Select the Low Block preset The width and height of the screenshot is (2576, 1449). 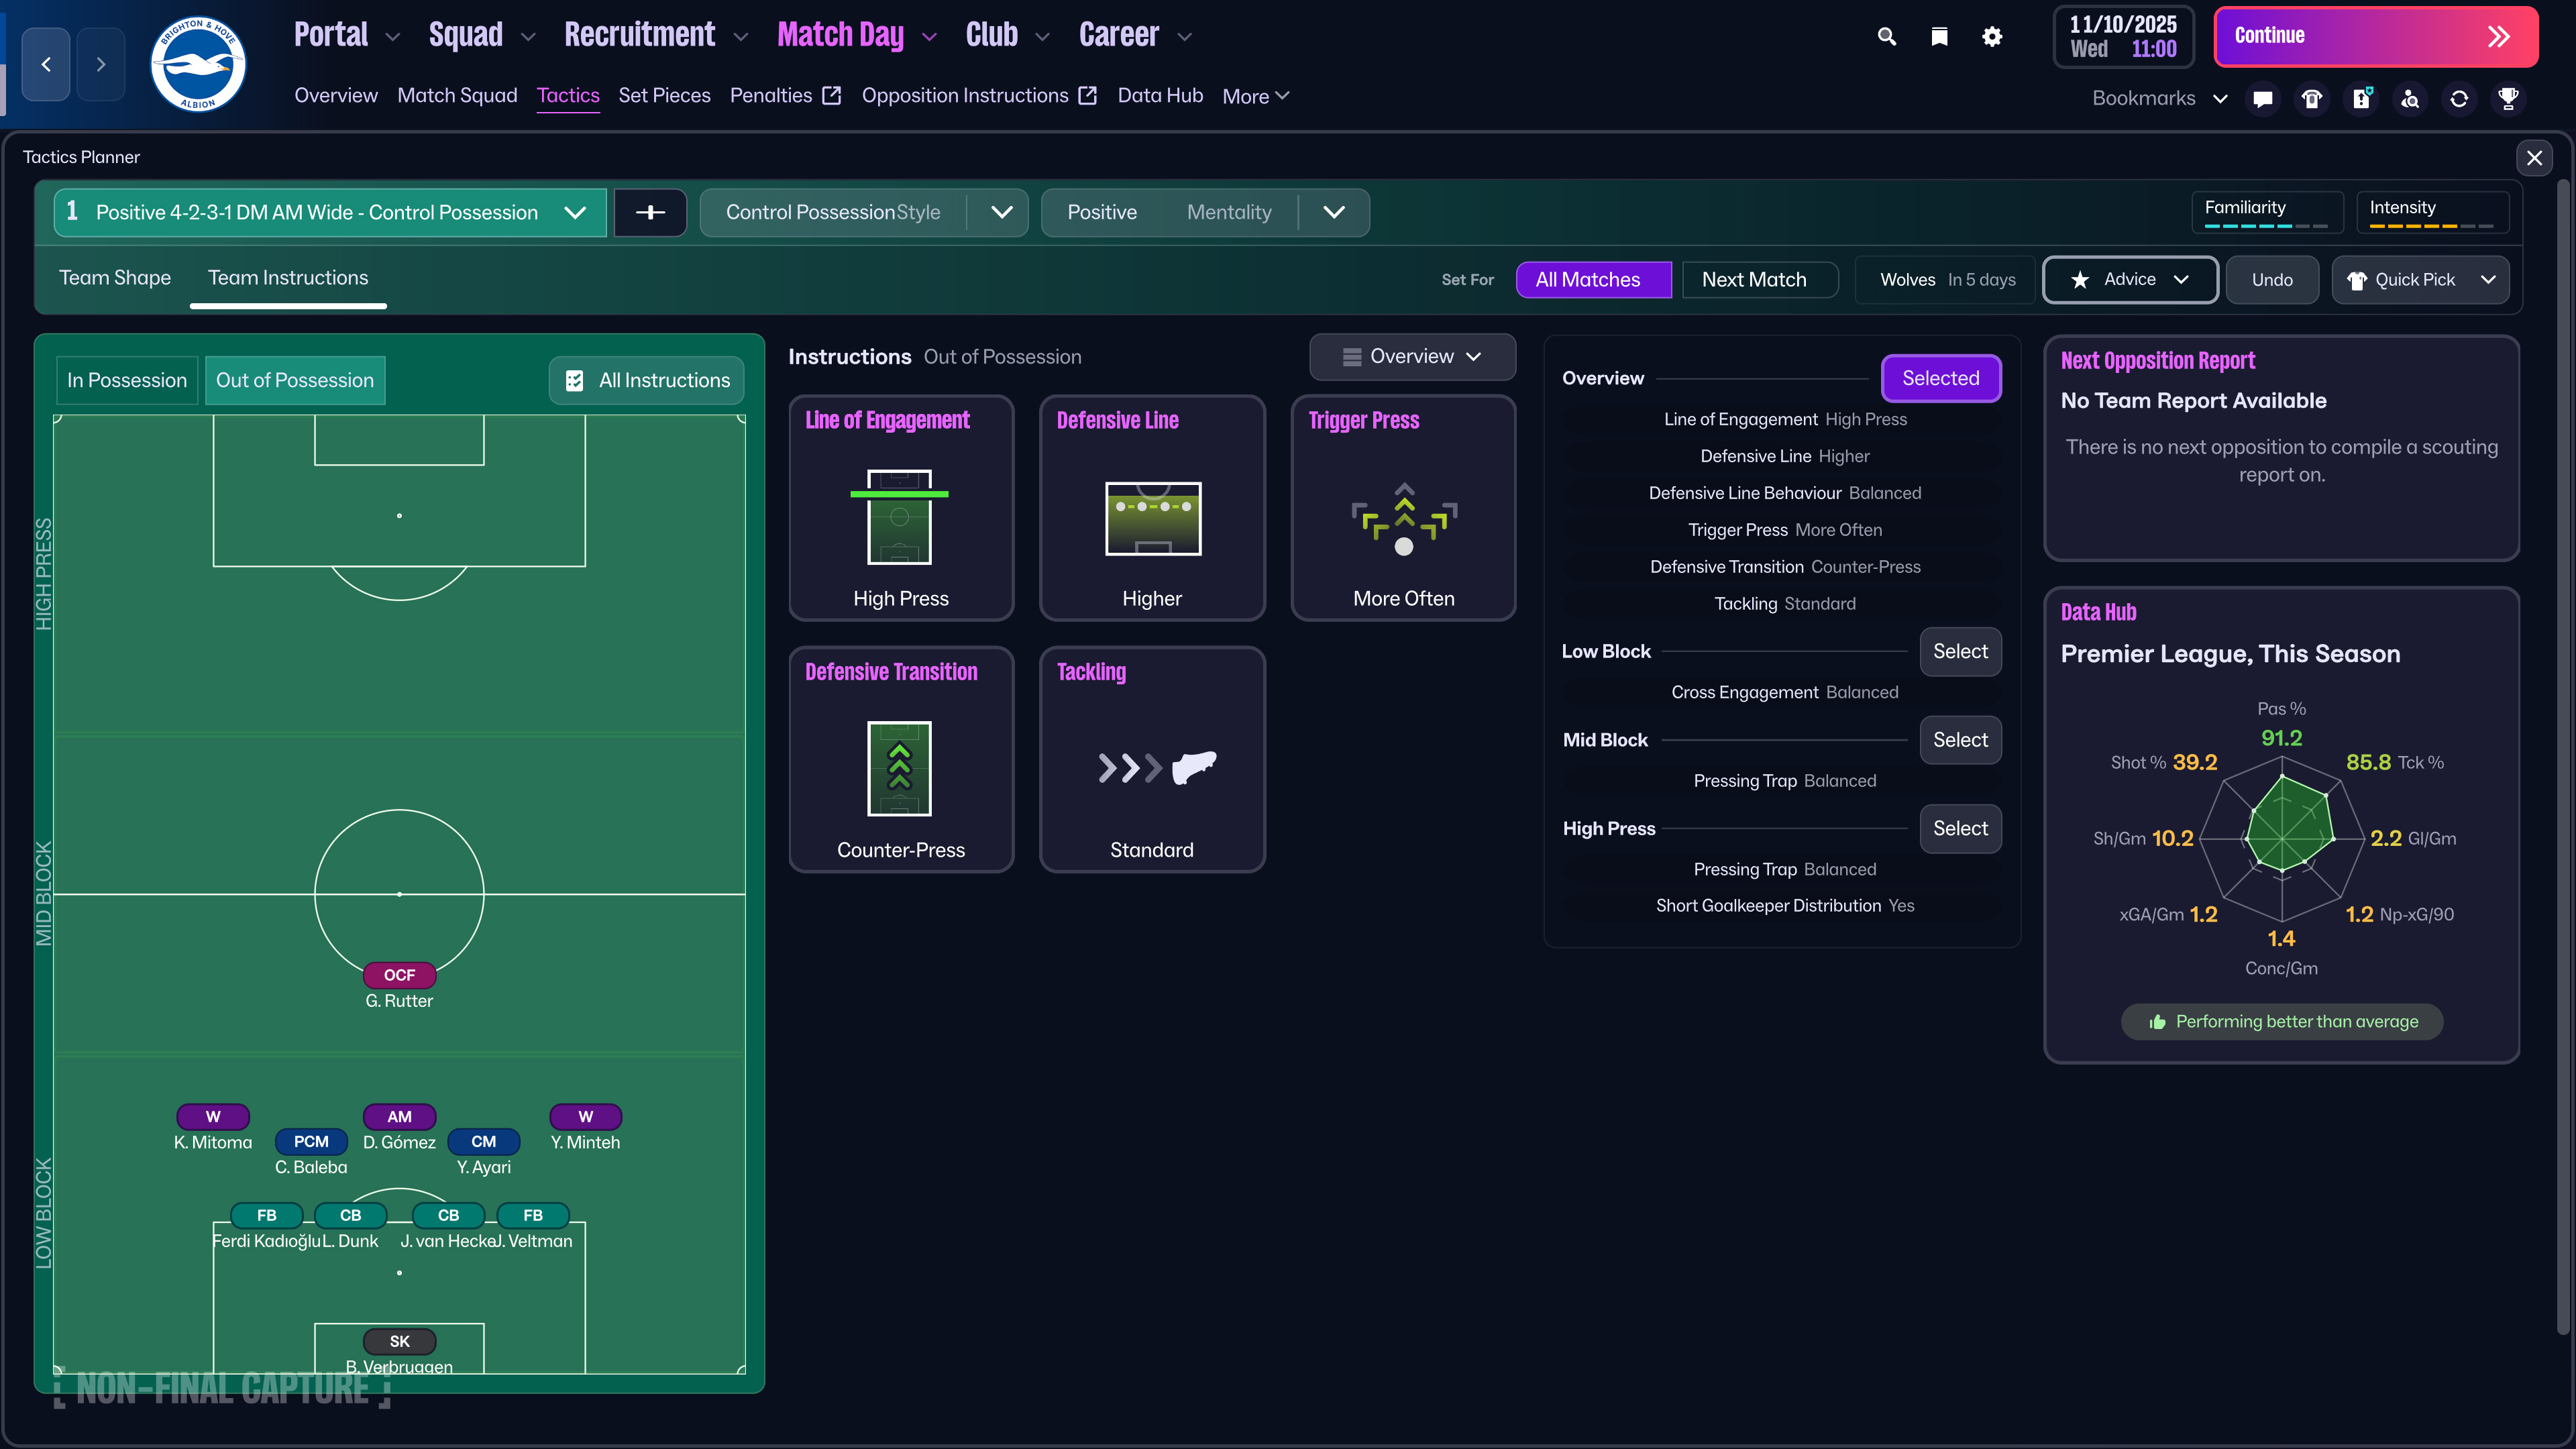tap(1960, 652)
